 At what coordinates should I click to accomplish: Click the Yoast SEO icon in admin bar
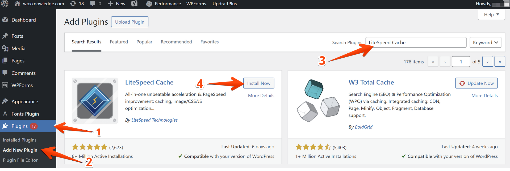coord(135,4)
